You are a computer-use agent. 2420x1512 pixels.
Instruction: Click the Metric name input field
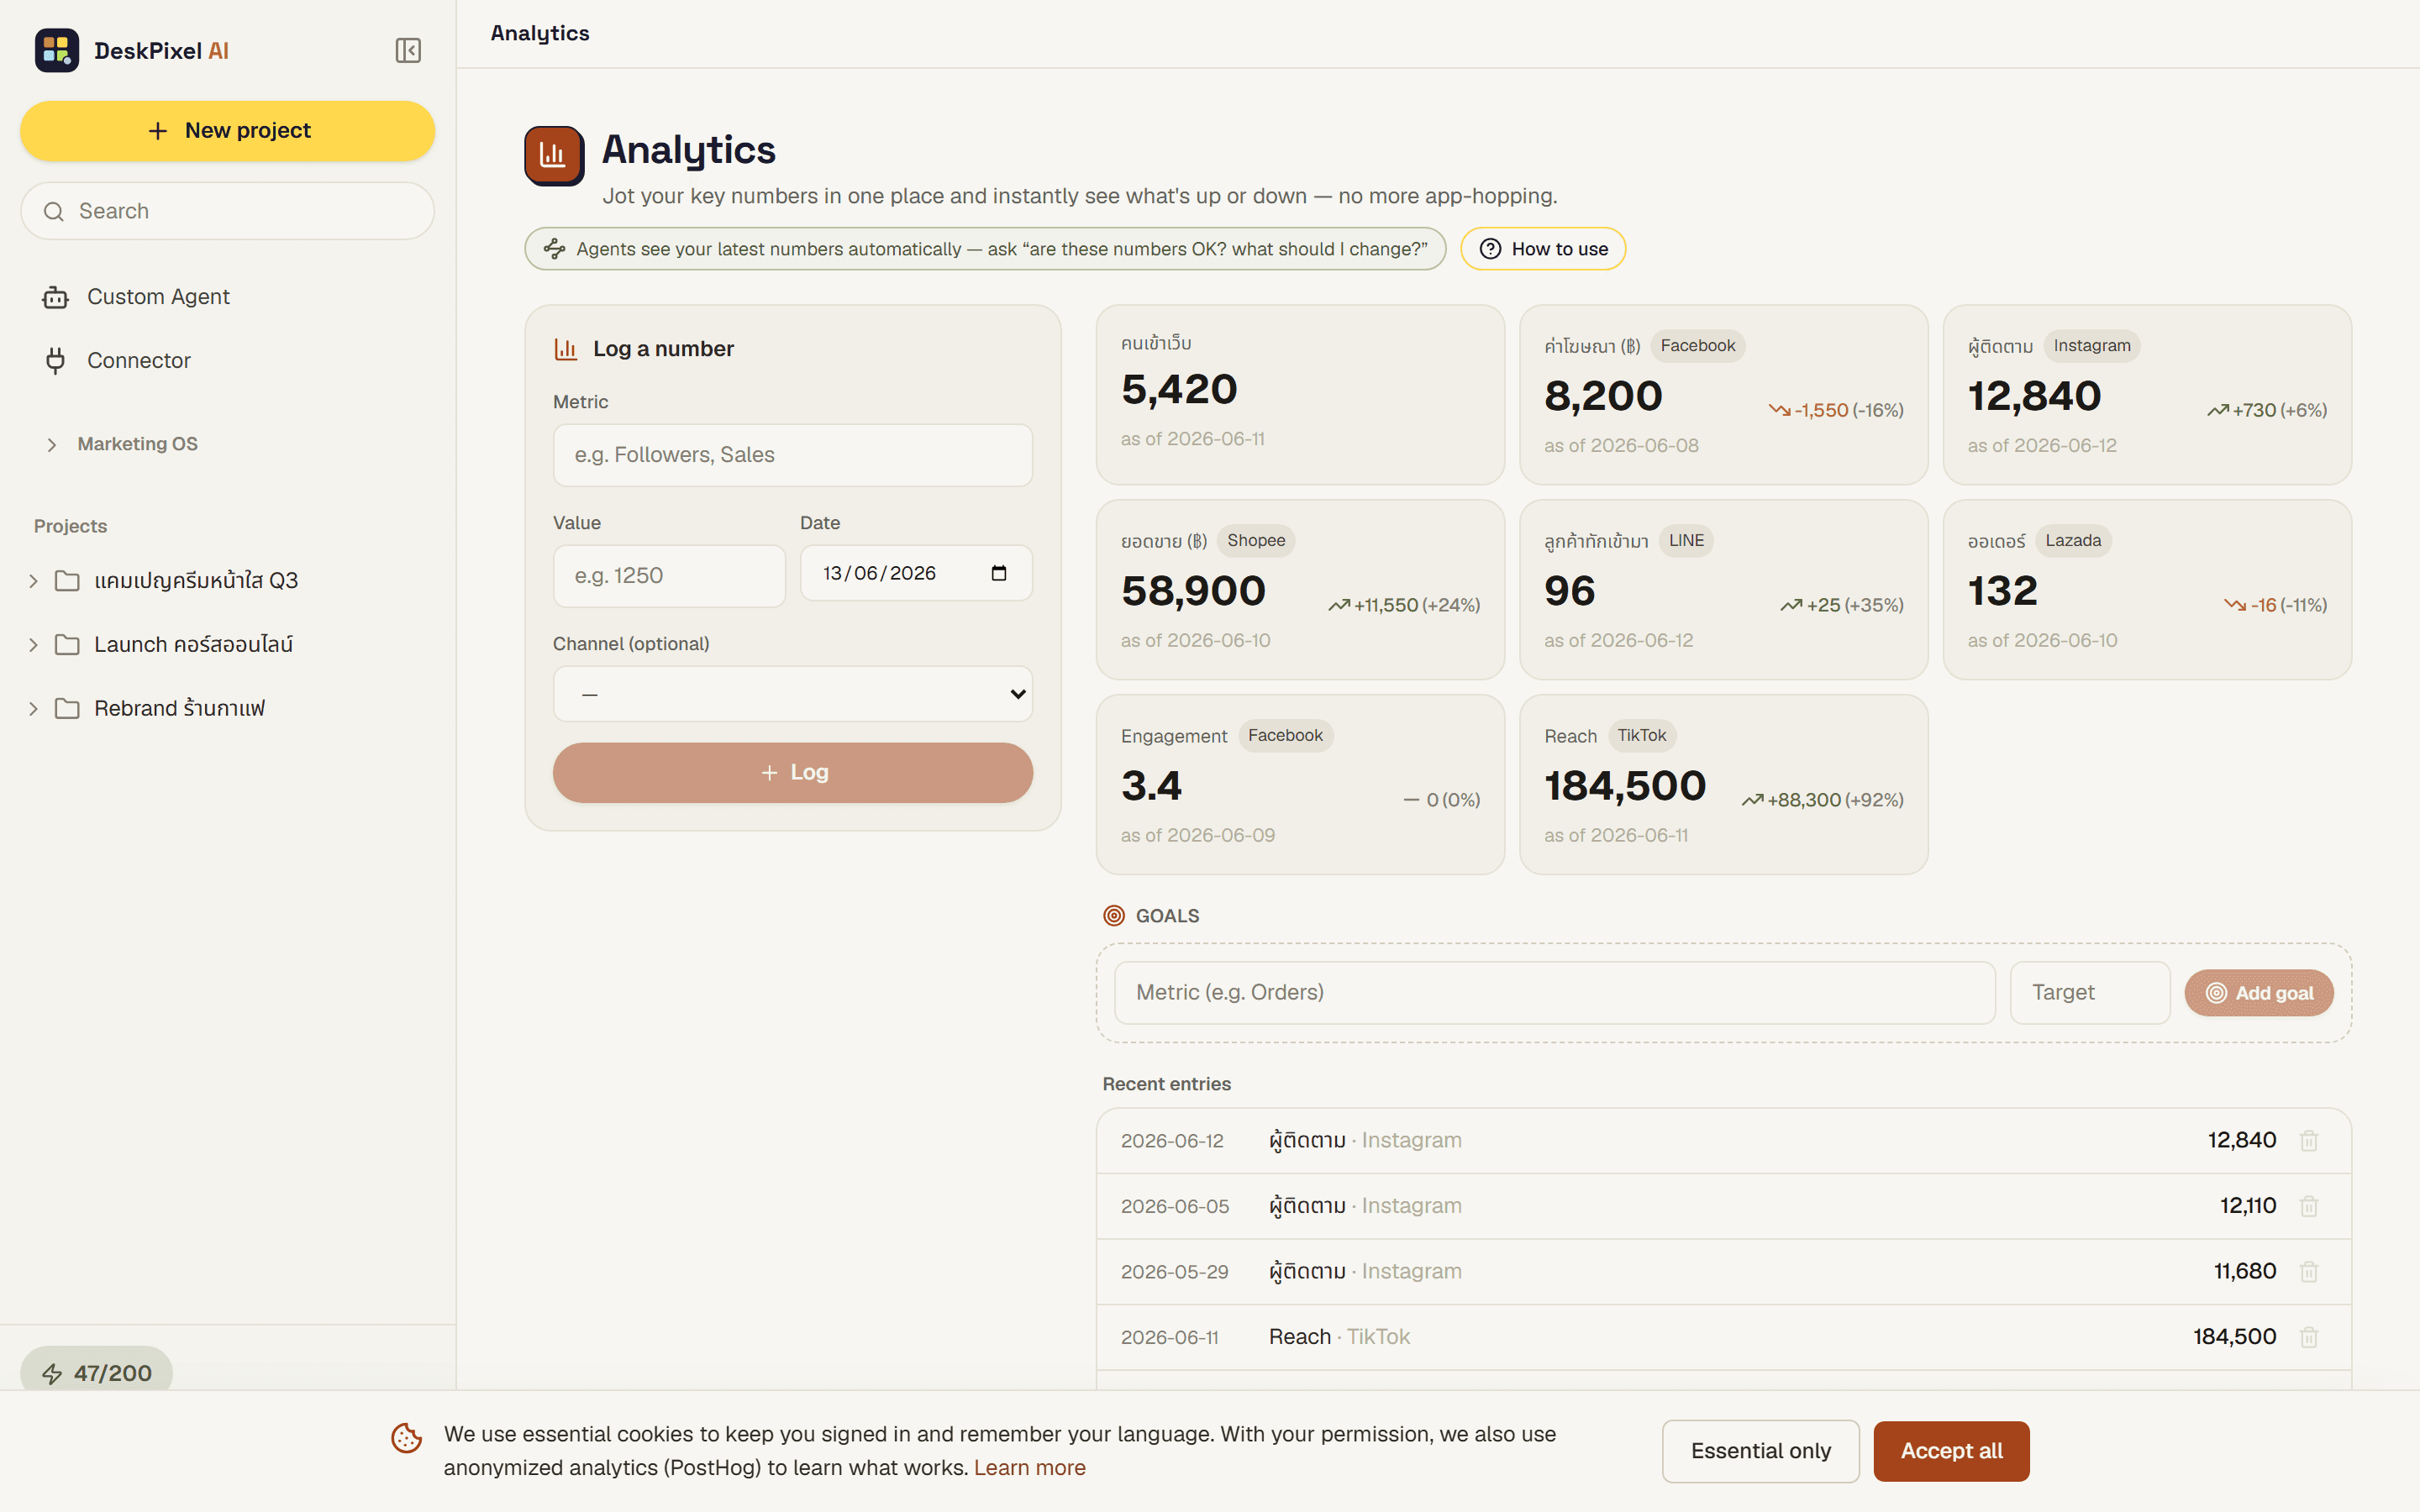tap(792, 455)
